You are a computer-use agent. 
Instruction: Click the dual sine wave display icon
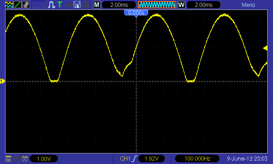pyautogui.click(x=9, y=5)
